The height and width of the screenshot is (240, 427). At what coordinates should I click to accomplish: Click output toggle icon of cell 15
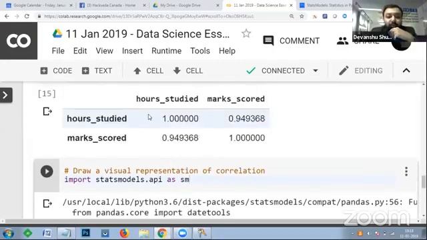47,111
